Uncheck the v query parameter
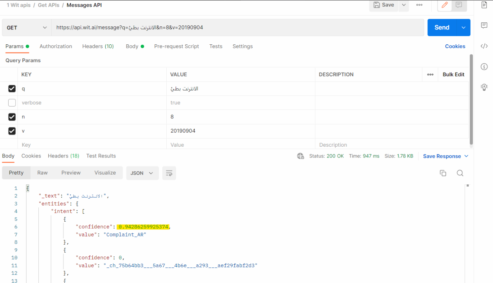 click(x=12, y=131)
